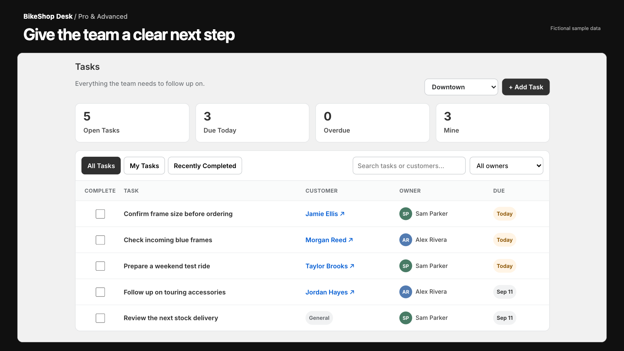
Task: Click task title 'Review the next stock delivery'
Action: (x=171, y=318)
